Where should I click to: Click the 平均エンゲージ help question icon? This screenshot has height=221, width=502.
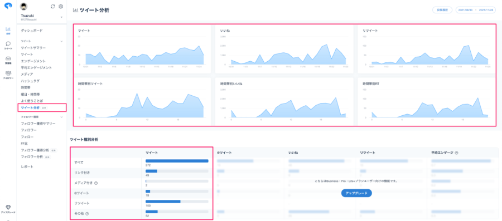[456, 153]
